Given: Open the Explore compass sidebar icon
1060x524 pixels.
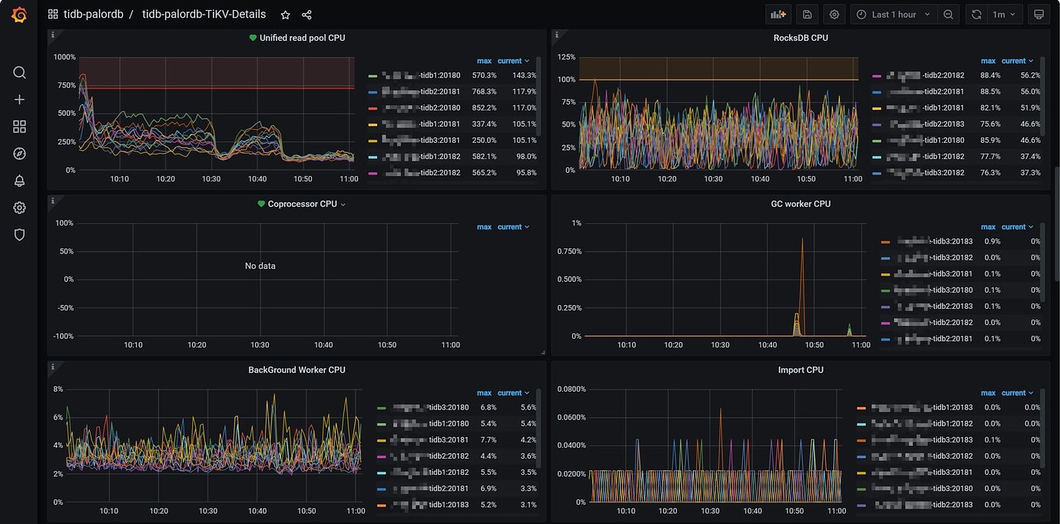Looking at the screenshot, I should click(19, 154).
